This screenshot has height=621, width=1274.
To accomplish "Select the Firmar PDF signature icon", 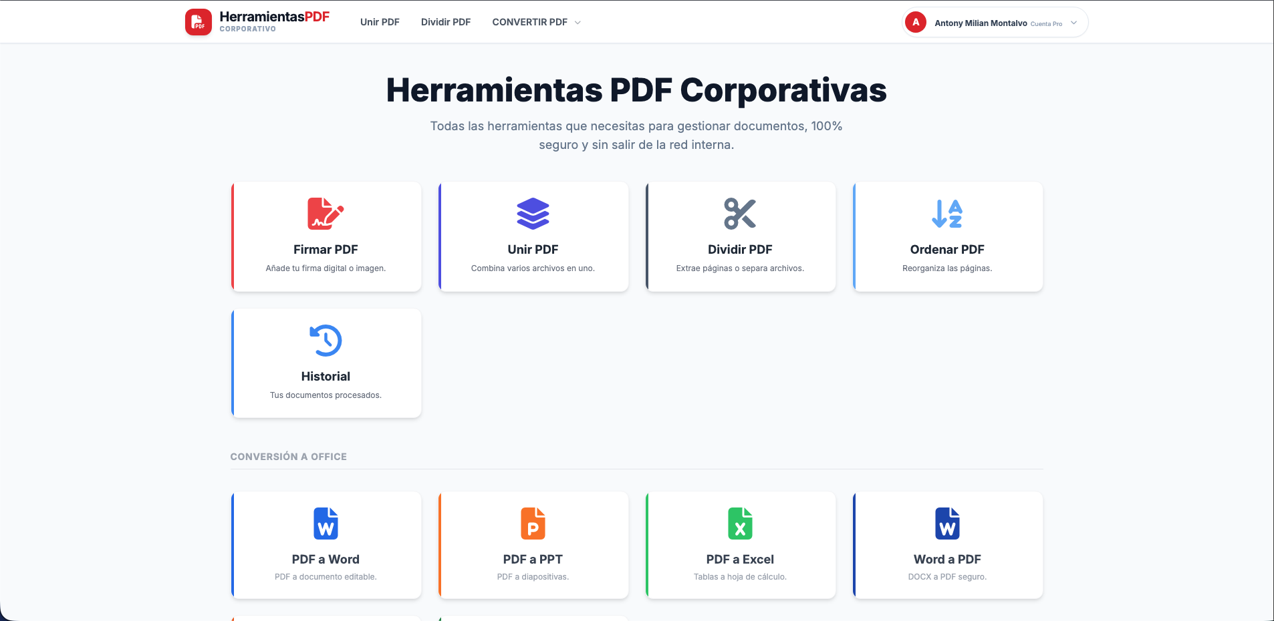I will click(326, 214).
